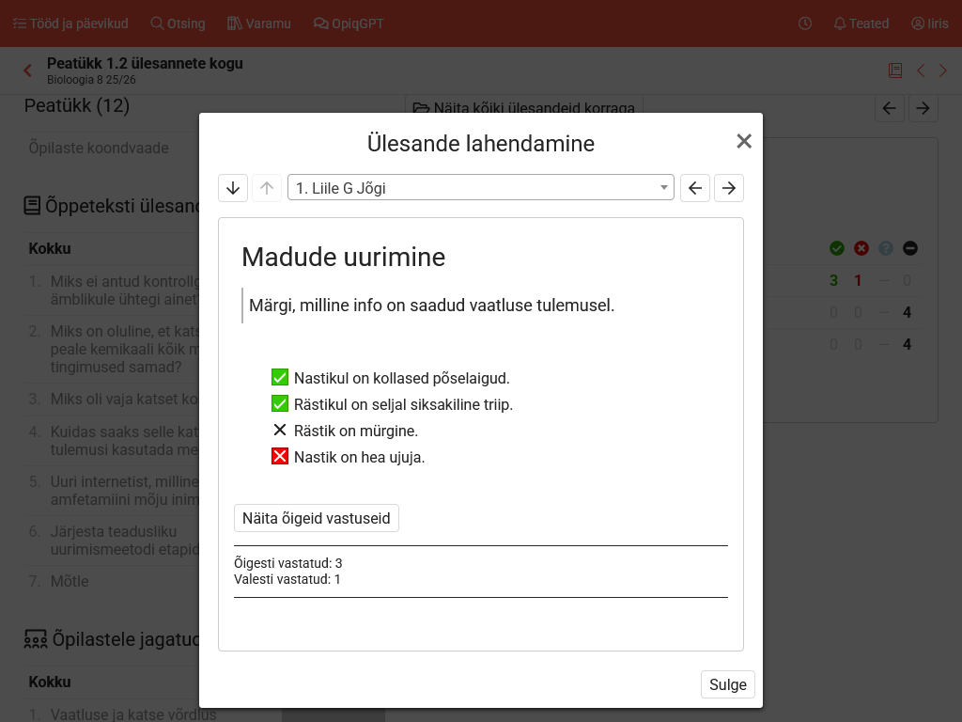Open the history clock icon
962x722 pixels.
(805, 24)
